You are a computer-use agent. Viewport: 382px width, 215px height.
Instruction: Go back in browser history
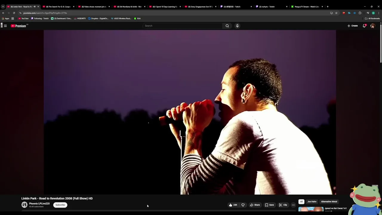point(3,13)
